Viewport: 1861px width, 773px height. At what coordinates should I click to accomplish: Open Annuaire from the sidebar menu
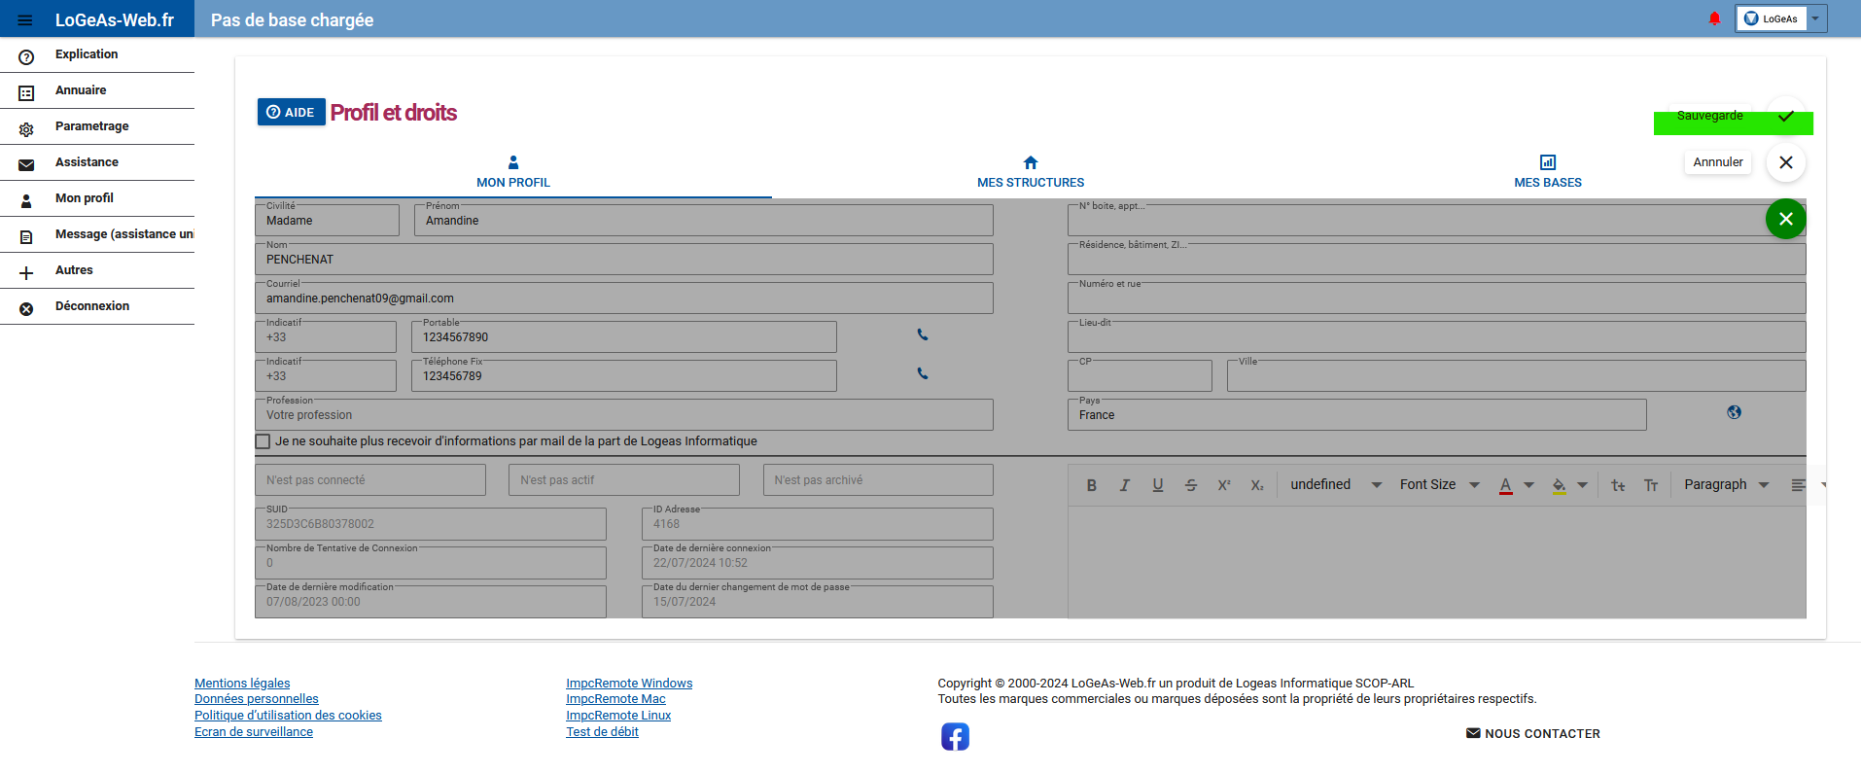[x=81, y=90]
